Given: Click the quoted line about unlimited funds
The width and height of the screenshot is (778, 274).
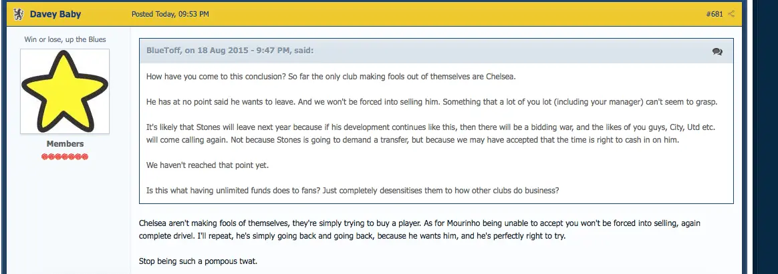Looking at the screenshot, I should click(x=352, y=190).
